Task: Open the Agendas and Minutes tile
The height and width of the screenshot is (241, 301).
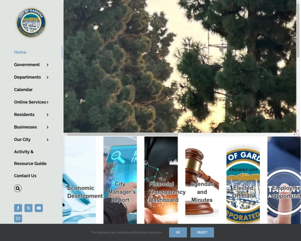Action: pos(202,180)
